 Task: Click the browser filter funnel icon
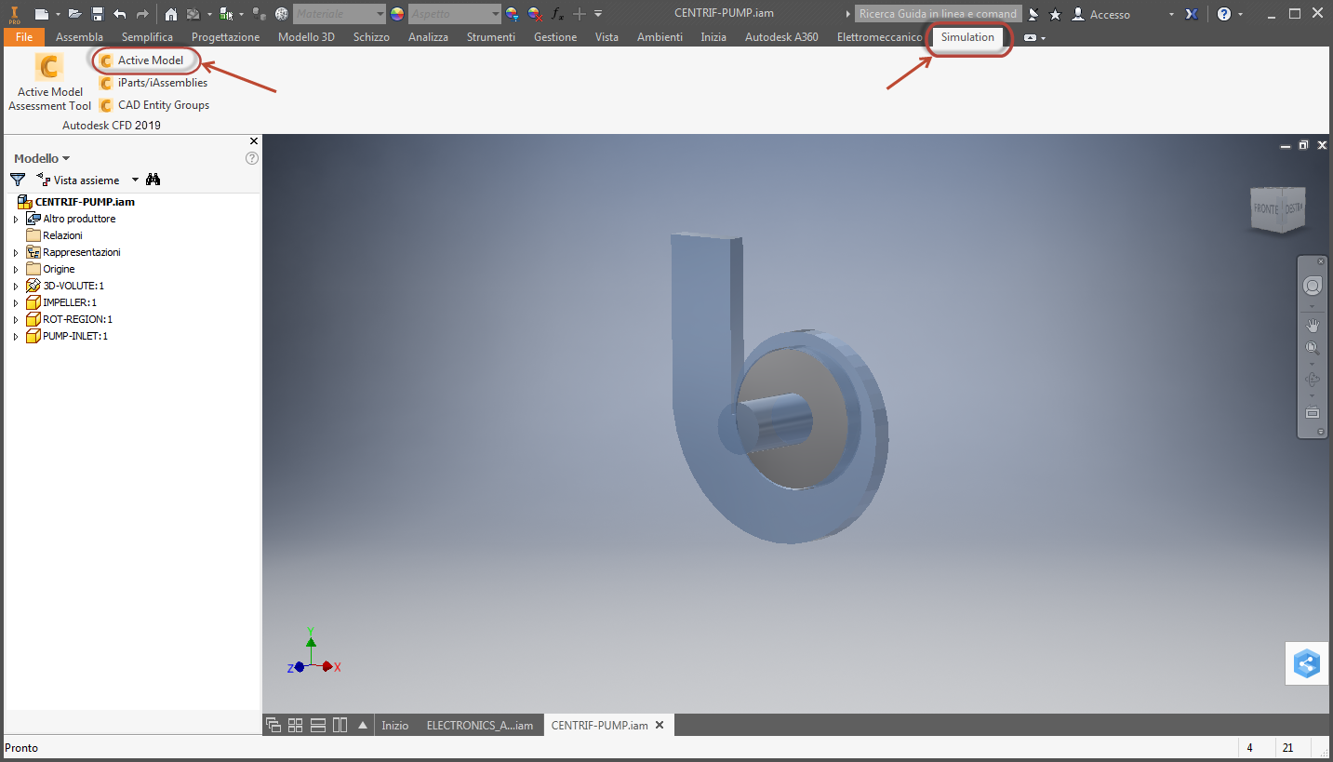(x=18, y=180)
